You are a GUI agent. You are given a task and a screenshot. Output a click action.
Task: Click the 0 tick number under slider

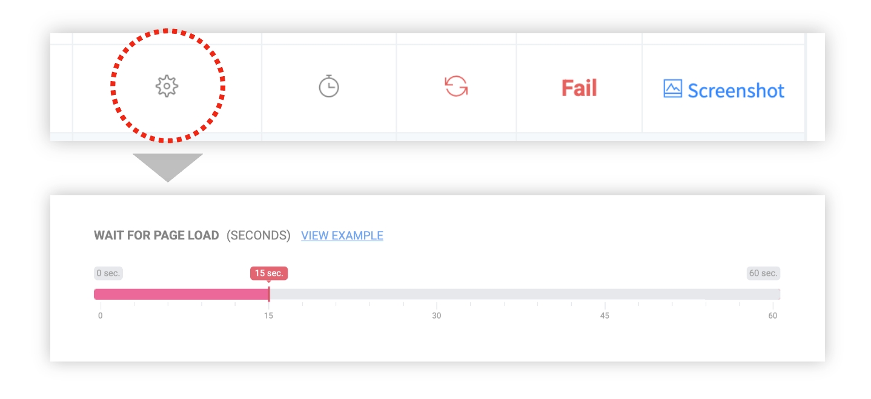(x=101, y=316)
